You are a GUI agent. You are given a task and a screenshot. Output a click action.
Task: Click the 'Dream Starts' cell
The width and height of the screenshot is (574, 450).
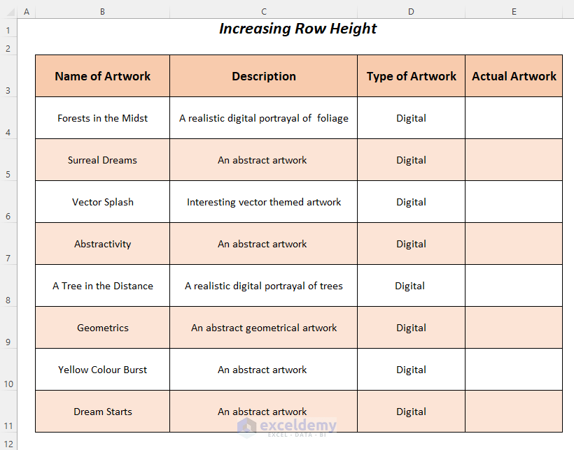point(102,411)
